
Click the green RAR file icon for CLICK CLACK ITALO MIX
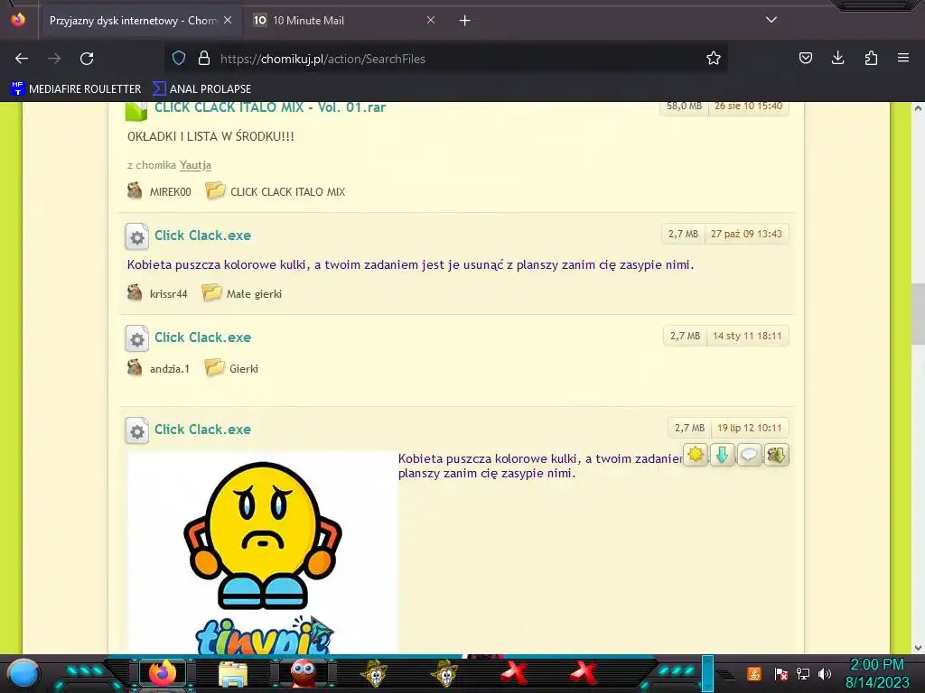[x=136, y=111]
